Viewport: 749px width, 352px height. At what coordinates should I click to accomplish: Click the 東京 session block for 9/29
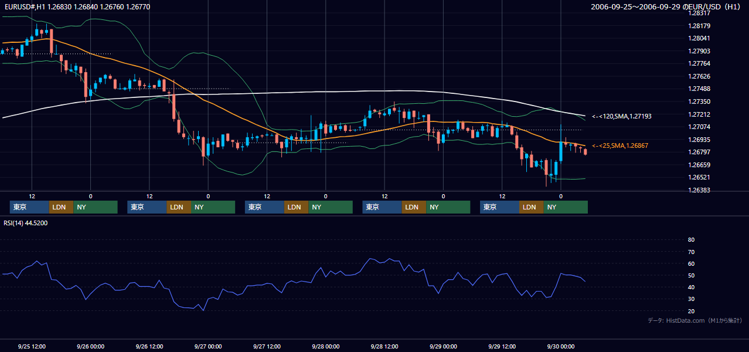[x=499, y=207]
